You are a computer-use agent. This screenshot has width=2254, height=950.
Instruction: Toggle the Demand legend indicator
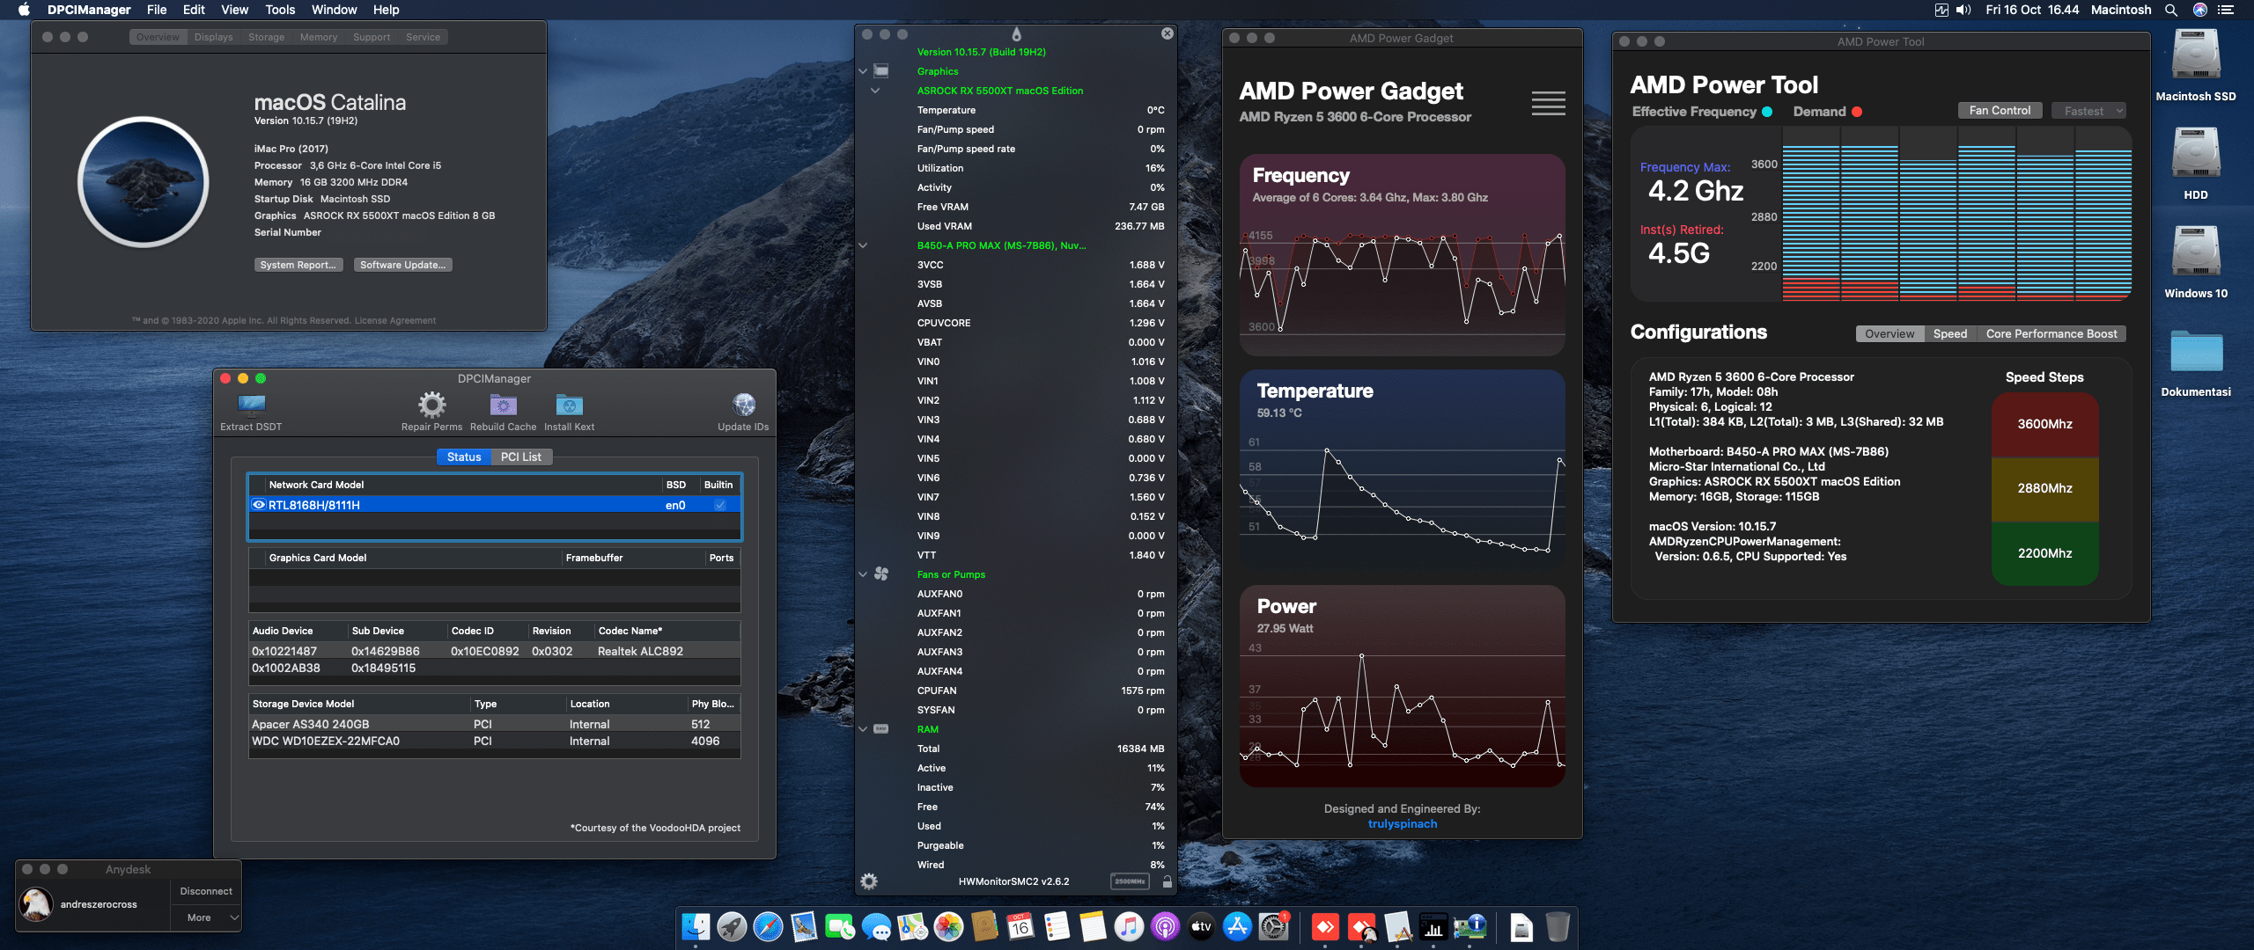click(1857, 112)
